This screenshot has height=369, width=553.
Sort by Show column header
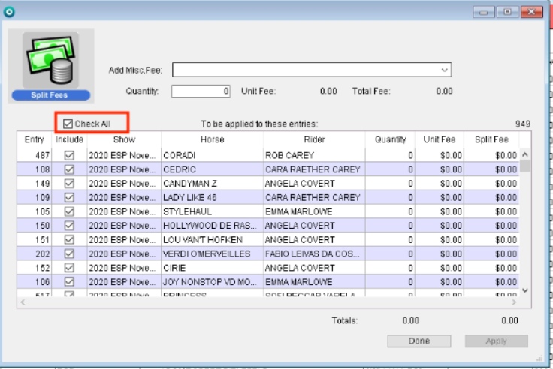124,139
